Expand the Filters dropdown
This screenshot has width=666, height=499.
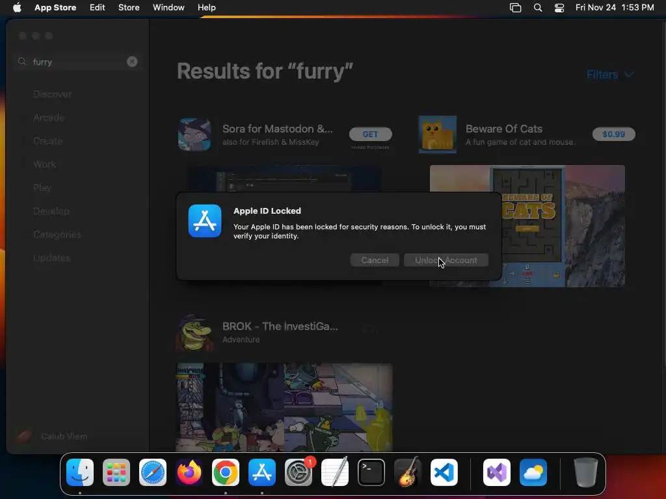pyautogui.click(x=610, y=75)
